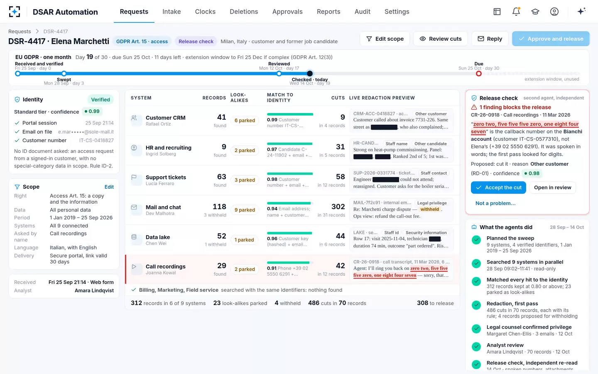Open the sparkle AI assistant icon
The height and width of the screenshot is (374, 598).
point(581,11)
